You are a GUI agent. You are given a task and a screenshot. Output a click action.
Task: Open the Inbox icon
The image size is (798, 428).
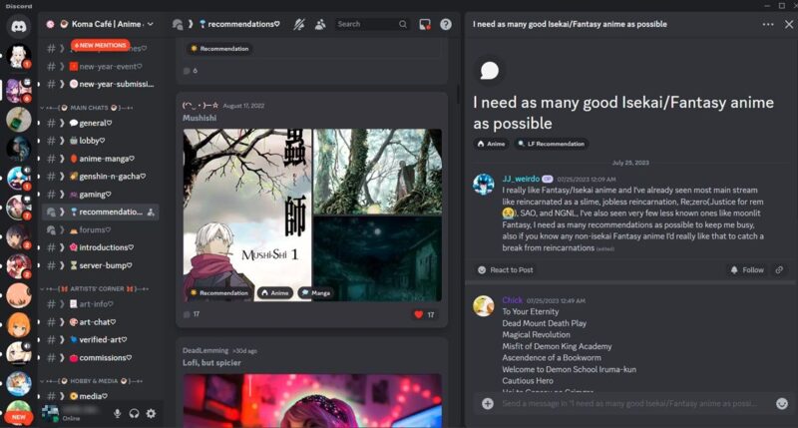(x=425, y=24)
